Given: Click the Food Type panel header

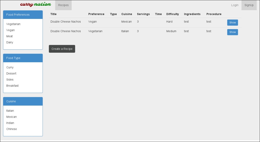Looking at the screenshot, I should coord(23,58).
